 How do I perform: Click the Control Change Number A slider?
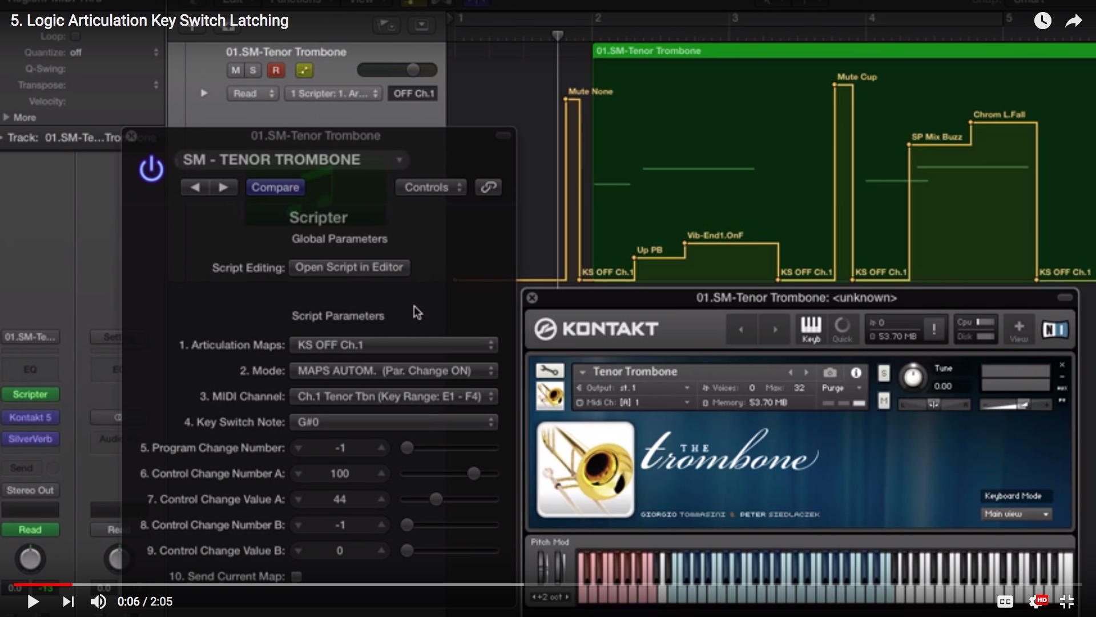tap(473, 474)
